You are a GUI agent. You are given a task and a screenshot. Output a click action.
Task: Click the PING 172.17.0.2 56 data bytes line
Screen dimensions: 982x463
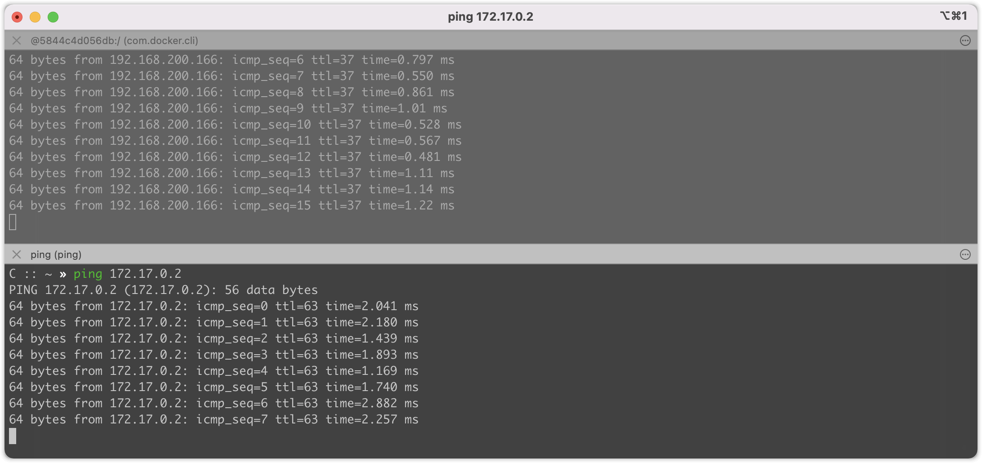163,290
